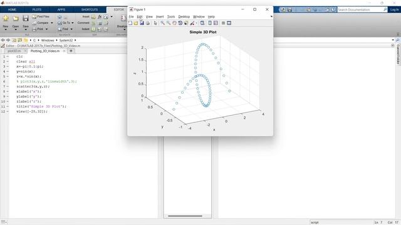Open Help menu in Figure window
401x225 pixels.
211,17
